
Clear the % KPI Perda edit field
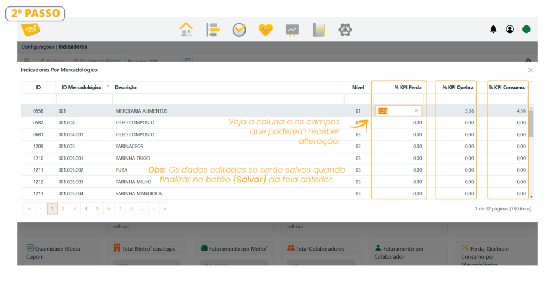click(416, 110)
